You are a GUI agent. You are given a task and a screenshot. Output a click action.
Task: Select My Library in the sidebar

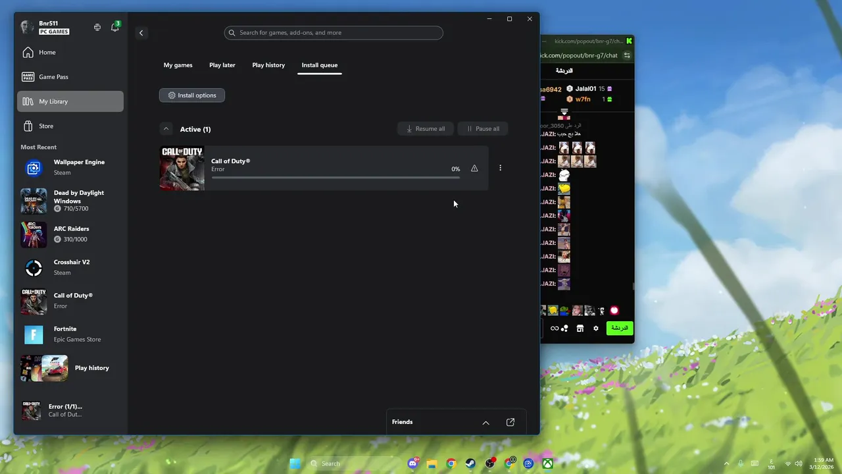click(x=70, y=101)
